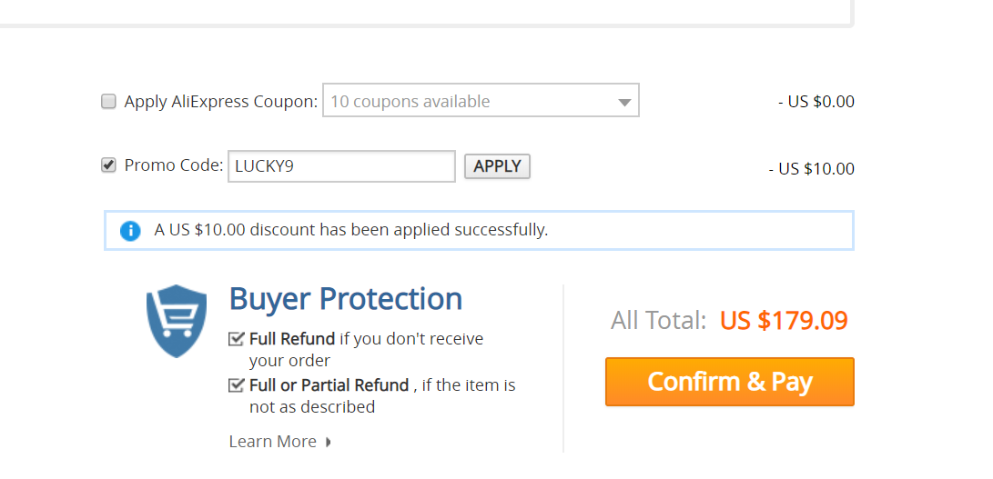Click the APPLY promo code button
This screenshot has height=479, width=993.
[x=497, y=166]
